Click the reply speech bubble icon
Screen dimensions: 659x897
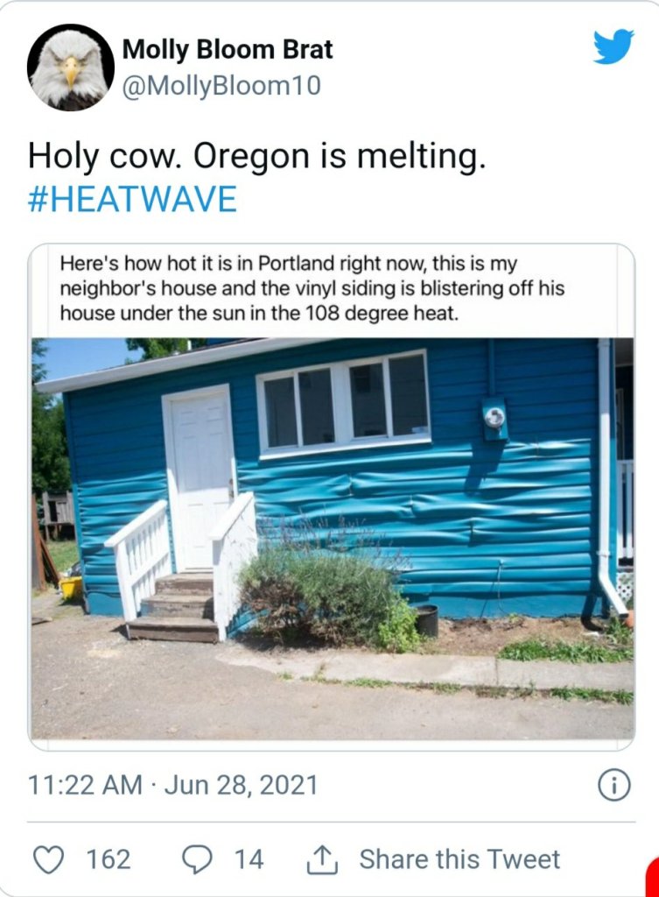(196, 859)
